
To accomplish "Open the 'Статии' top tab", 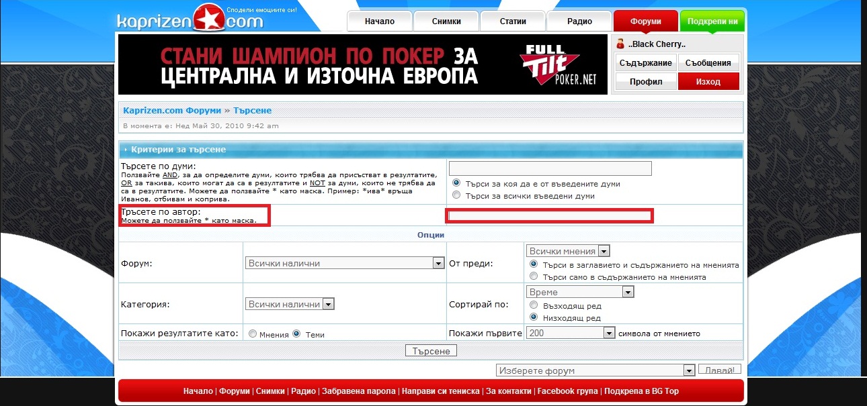I will [513, 21].
